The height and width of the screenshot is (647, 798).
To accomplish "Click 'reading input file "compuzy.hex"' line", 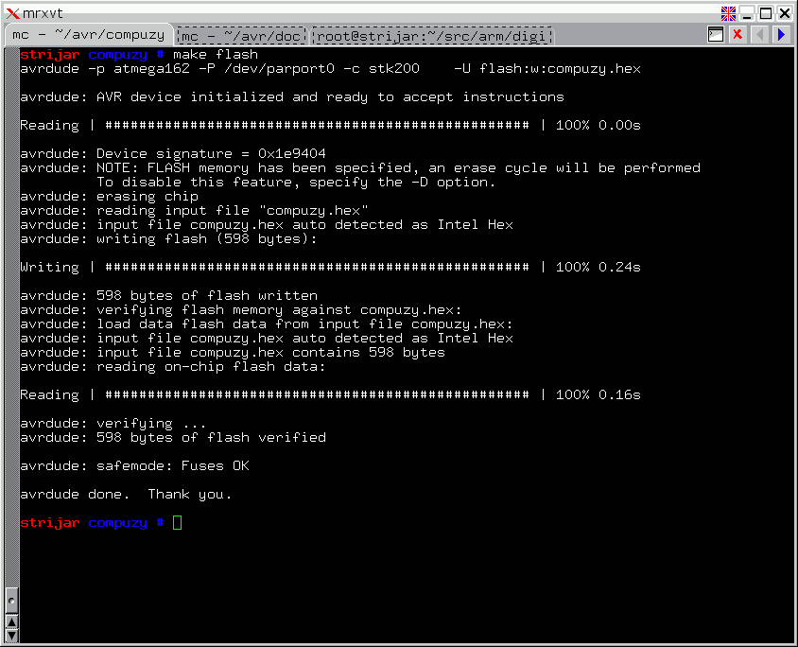I will tap(194, 211).
